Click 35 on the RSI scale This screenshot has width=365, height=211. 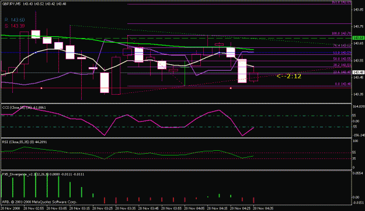coord(354,158)
